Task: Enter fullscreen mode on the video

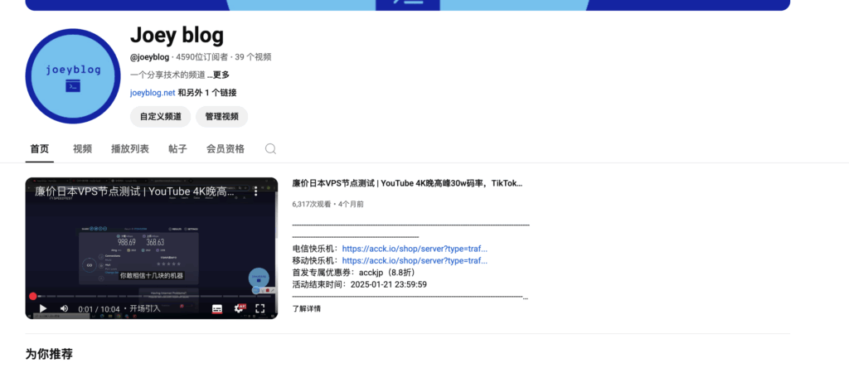Action: (260, 308)
